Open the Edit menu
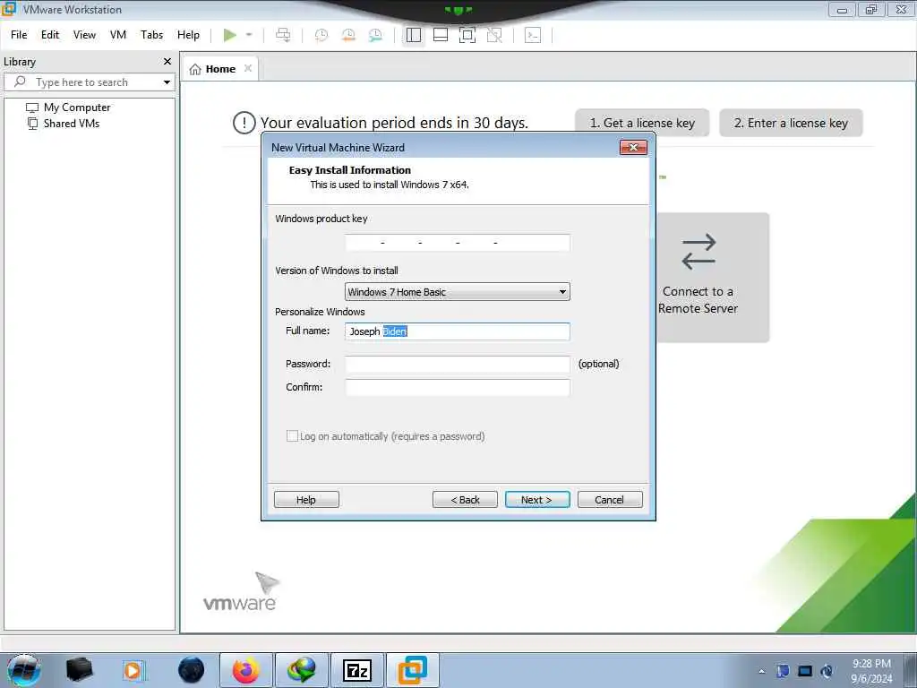This screenshot has height=688, width=917. (50, 35)
